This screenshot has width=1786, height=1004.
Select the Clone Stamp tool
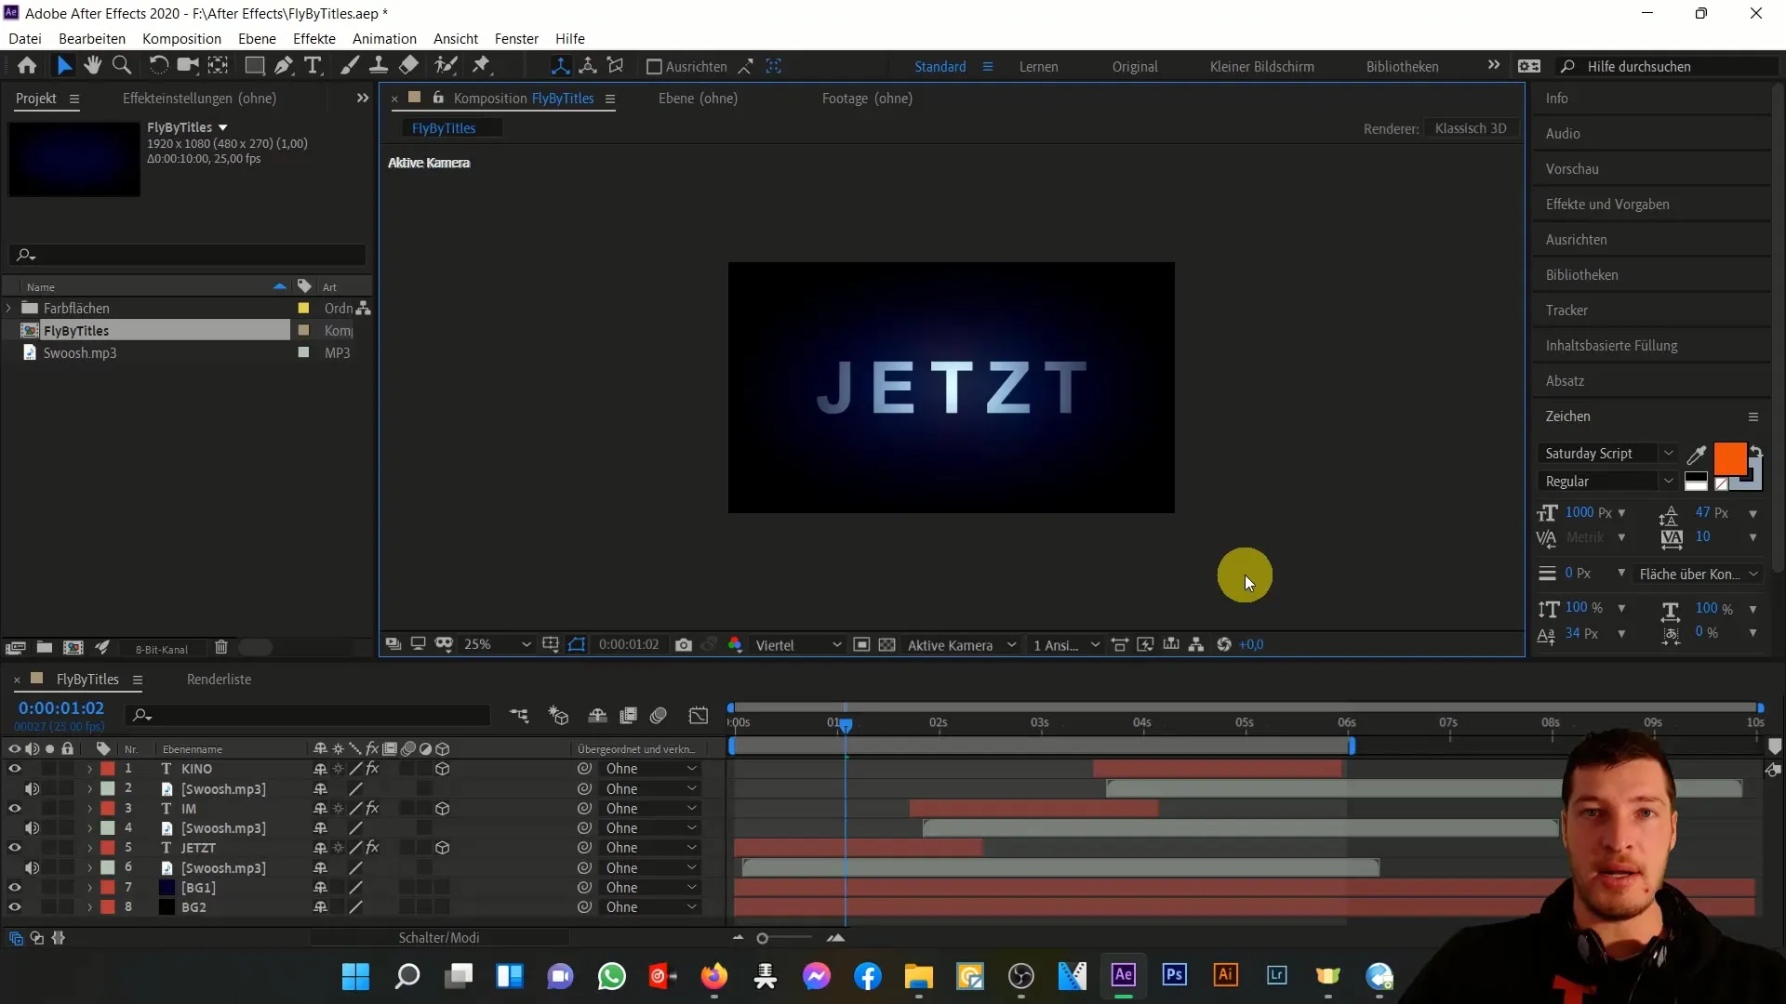[379, 66]
